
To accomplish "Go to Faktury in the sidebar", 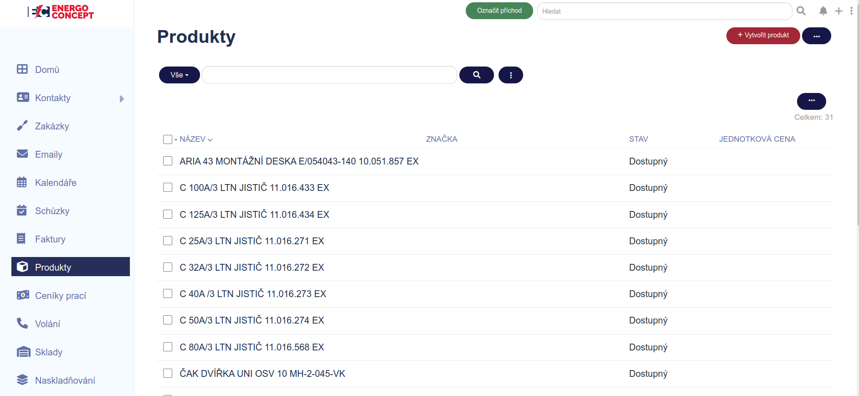I will tap(50, 239).
